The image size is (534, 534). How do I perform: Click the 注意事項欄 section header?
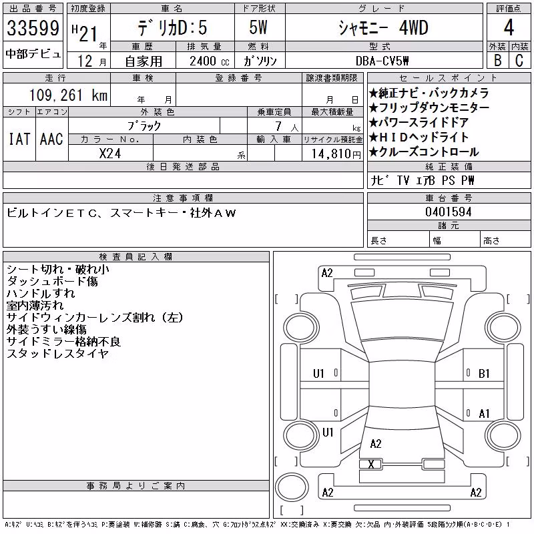[x=183, y=198]
